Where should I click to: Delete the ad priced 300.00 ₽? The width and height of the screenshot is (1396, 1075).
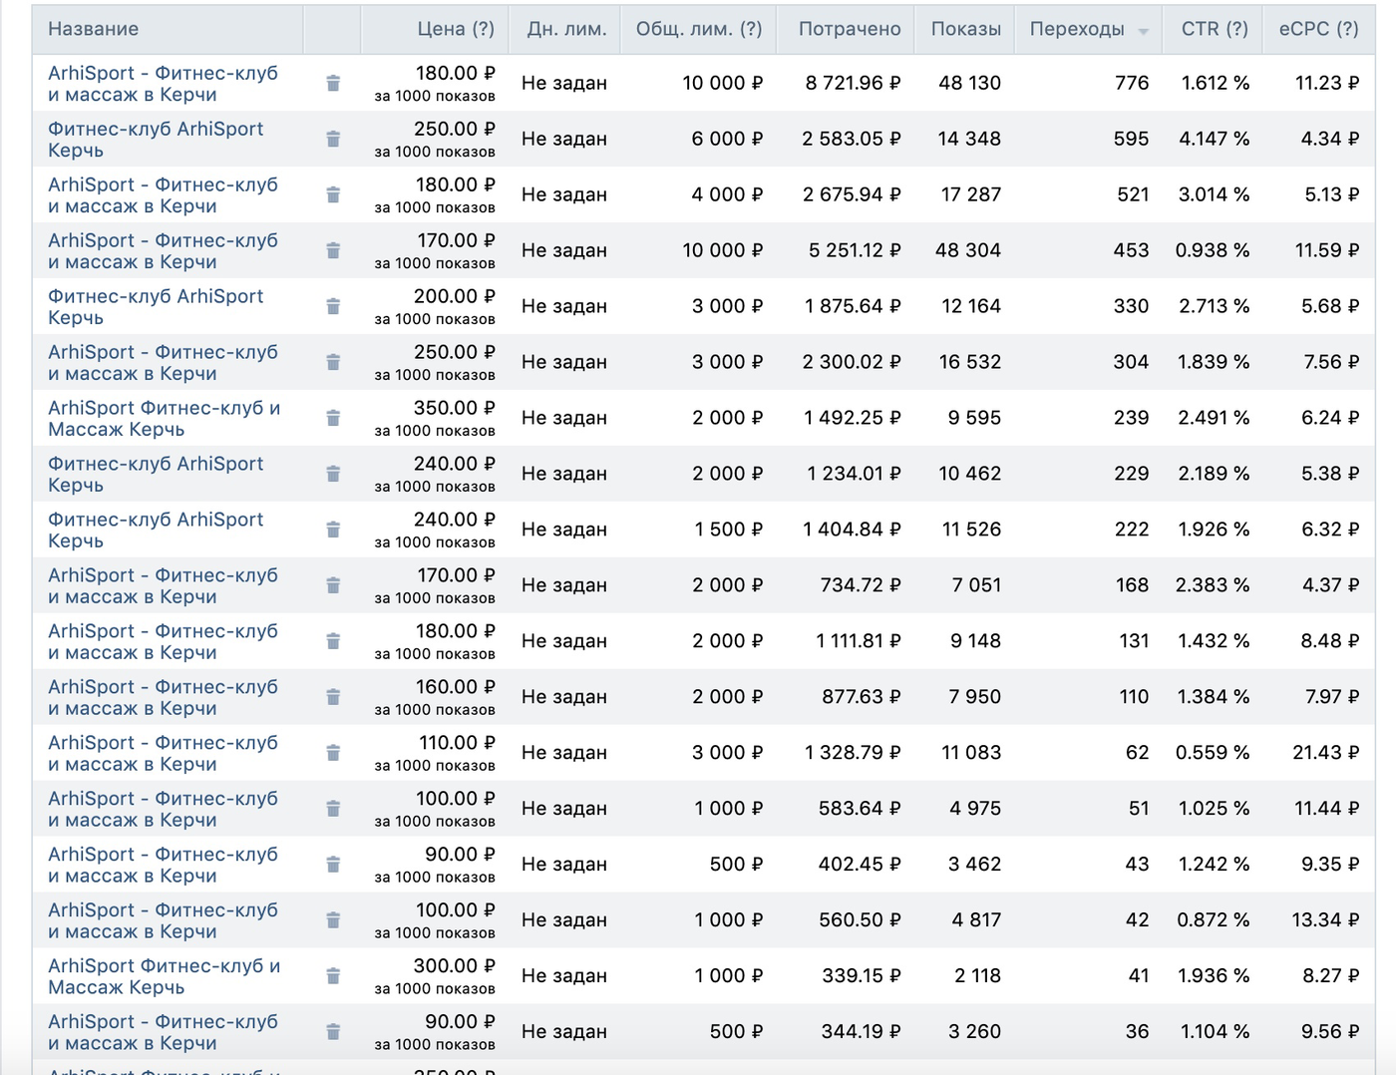coord(333,977)
